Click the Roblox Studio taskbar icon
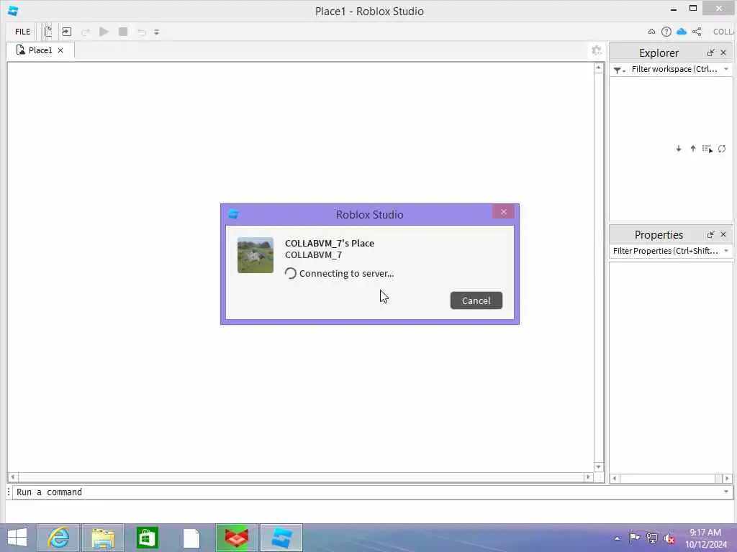737x552 pixels. coord(281,538)
